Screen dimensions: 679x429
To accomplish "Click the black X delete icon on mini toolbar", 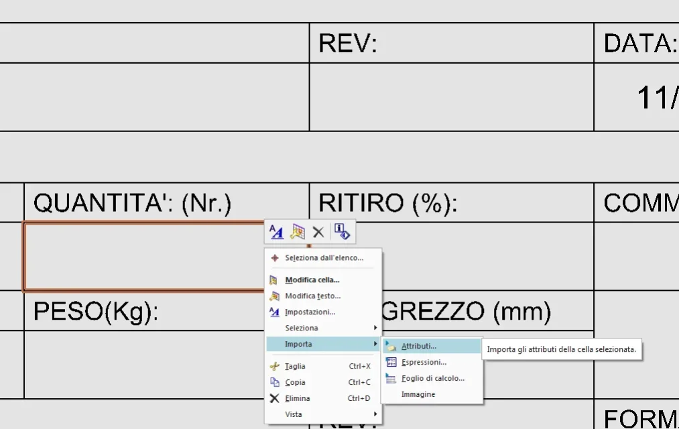I will (x=318, y=232).
